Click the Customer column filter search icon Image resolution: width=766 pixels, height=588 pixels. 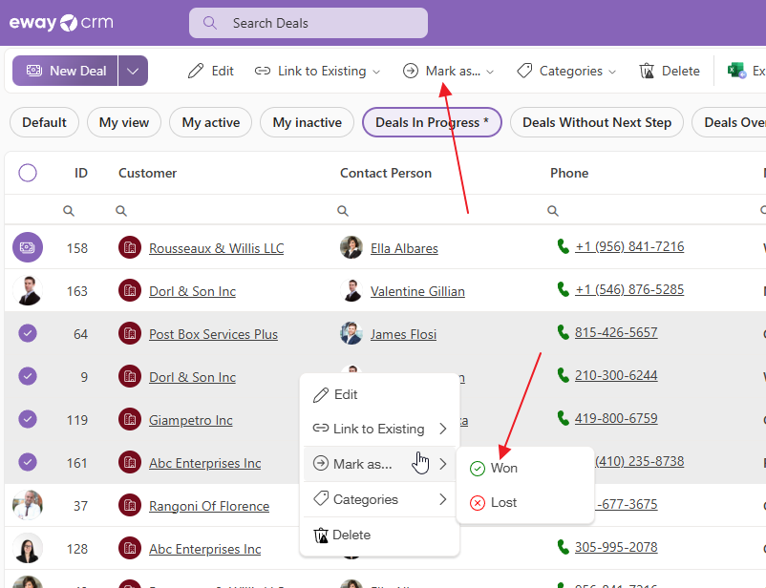(121, 211)
